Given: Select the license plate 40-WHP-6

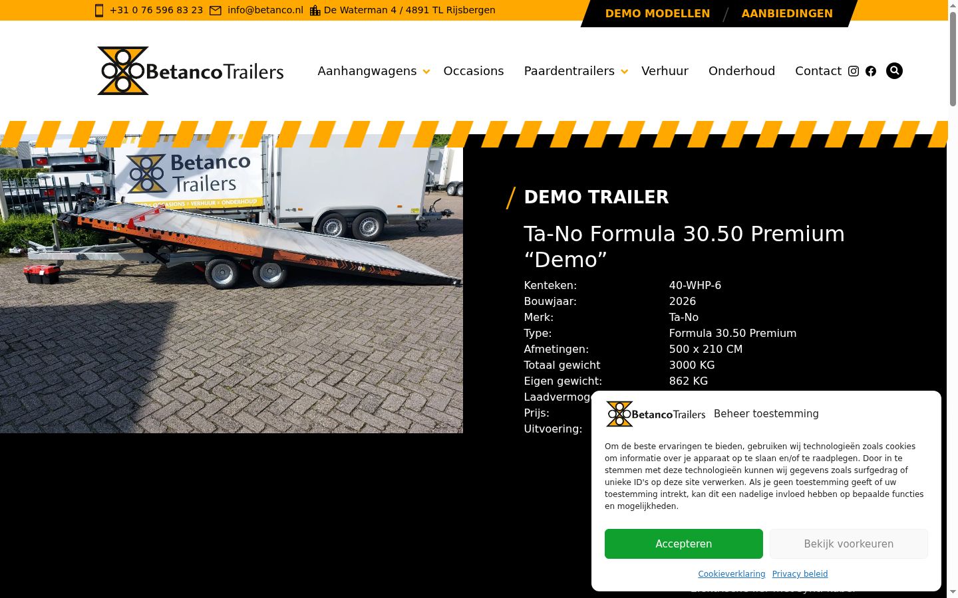Looking at the screenshot, I should (x=695, y=285).
